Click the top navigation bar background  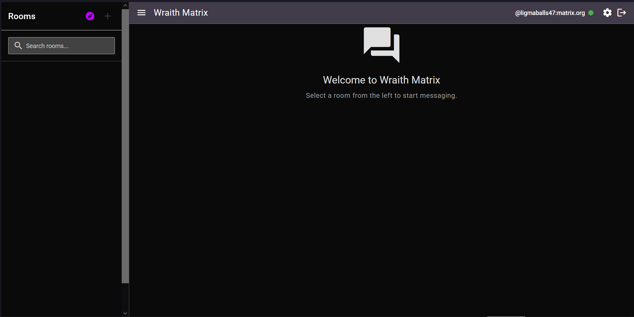click(x=341, y=13)
